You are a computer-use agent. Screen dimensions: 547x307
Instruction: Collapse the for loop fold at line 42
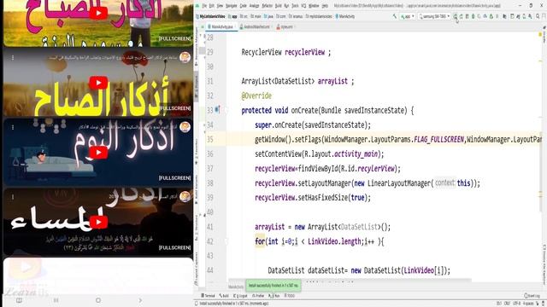coord(226,240)
